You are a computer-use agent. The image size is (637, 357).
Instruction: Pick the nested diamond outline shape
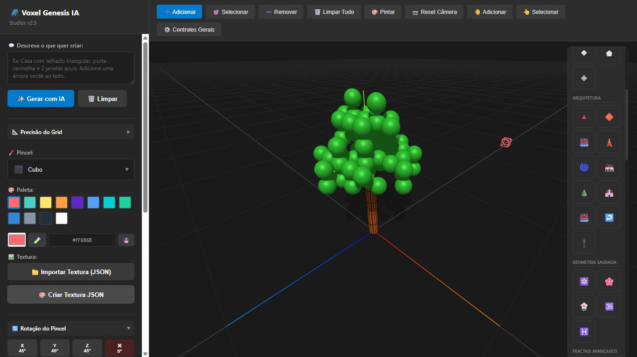pos(584,78)
